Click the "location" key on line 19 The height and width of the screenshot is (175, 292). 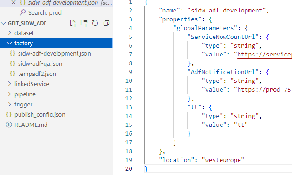(176, 160)
